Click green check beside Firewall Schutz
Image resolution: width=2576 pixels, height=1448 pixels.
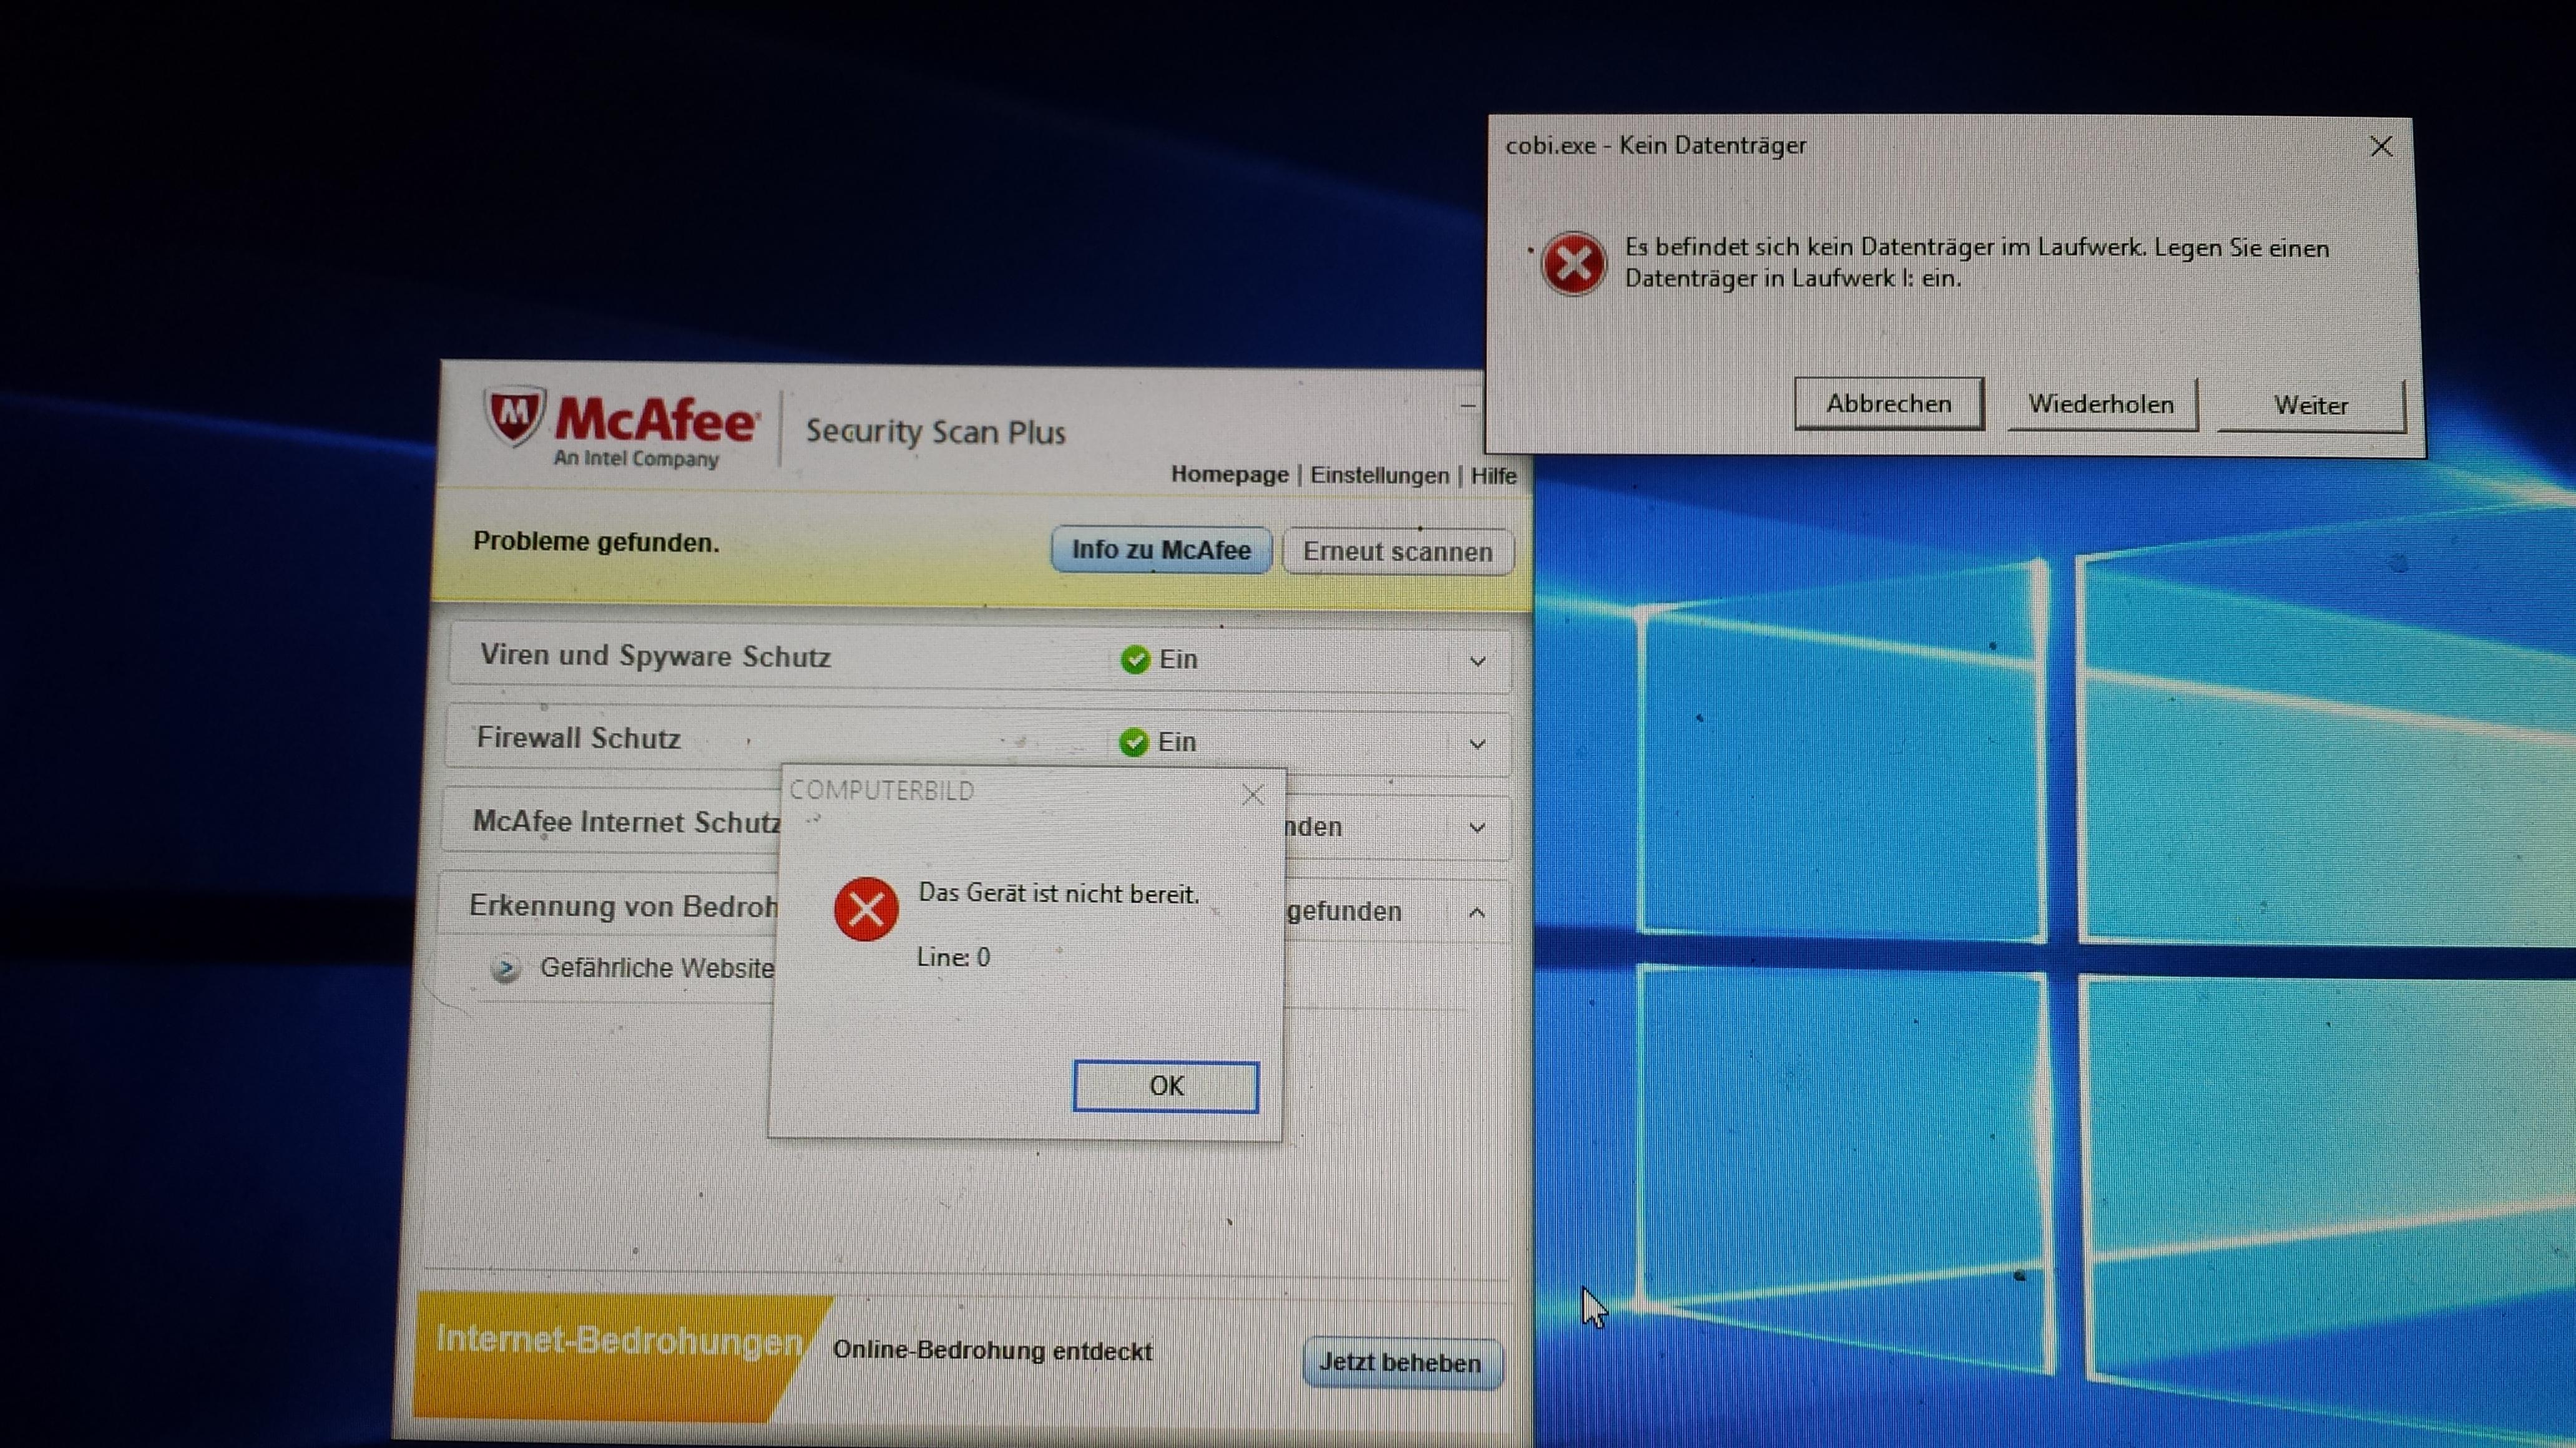[1133, 742]
